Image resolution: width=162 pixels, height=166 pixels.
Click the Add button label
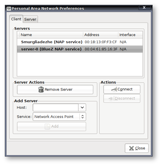coord(55,126)
